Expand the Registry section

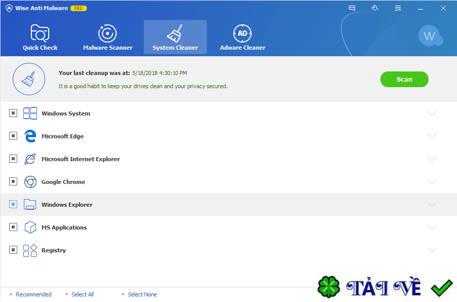tap(432, 250)
